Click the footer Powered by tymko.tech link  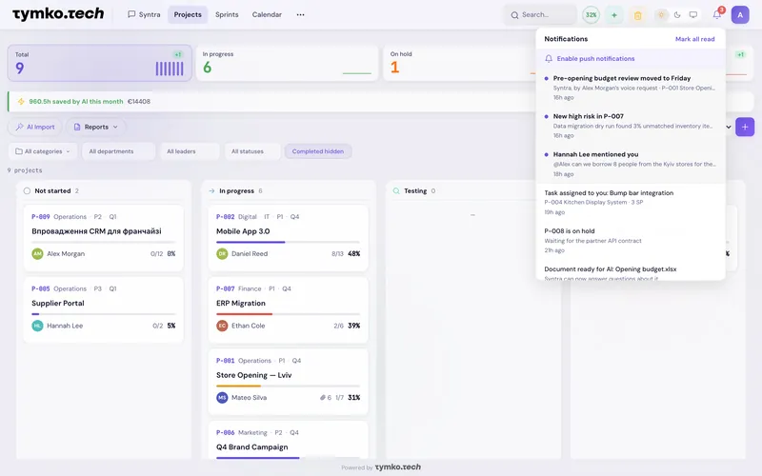[381, 467]
